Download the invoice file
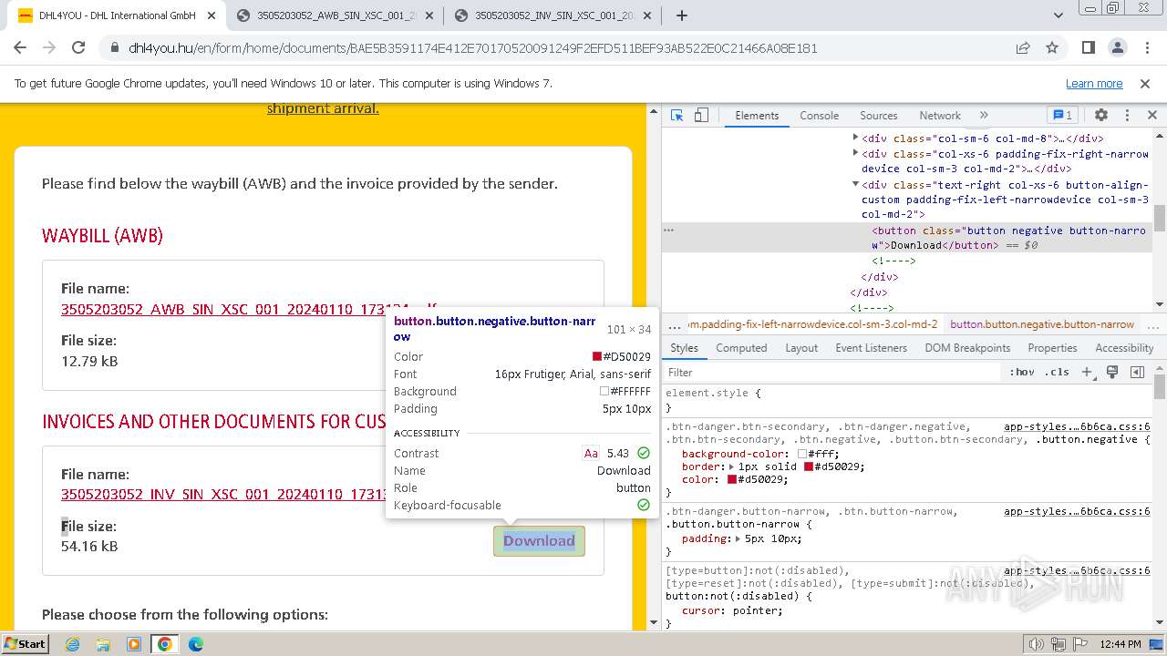 tap(539, 540)
